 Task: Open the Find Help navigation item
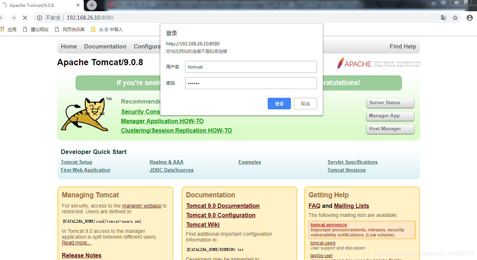(x=403, y=46)
